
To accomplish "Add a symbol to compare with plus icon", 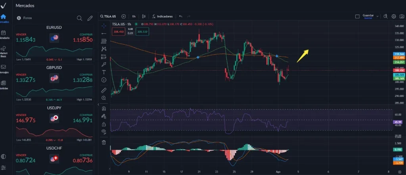I will point(124,16).
